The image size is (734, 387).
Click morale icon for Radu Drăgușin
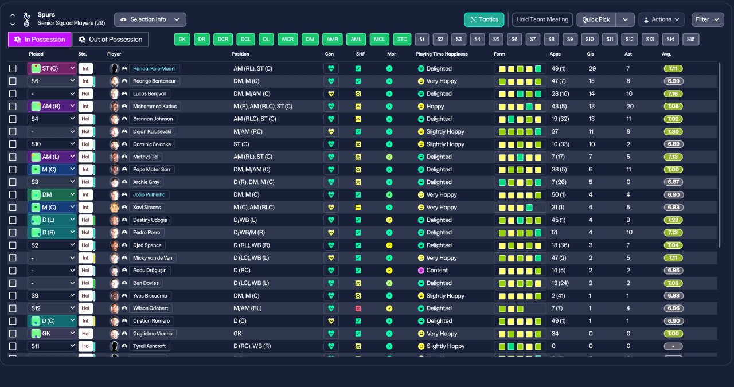click(389, 271)
